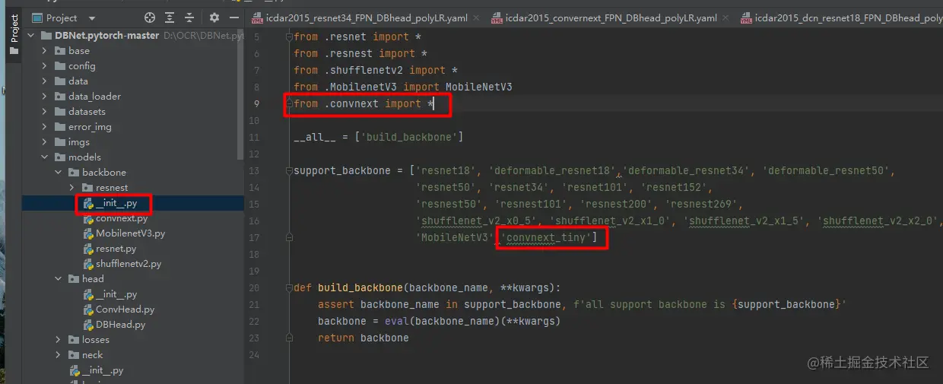Click the Python file icon of ConvHead.py
The width and height of the screenshot is (943, 384).
88,309
